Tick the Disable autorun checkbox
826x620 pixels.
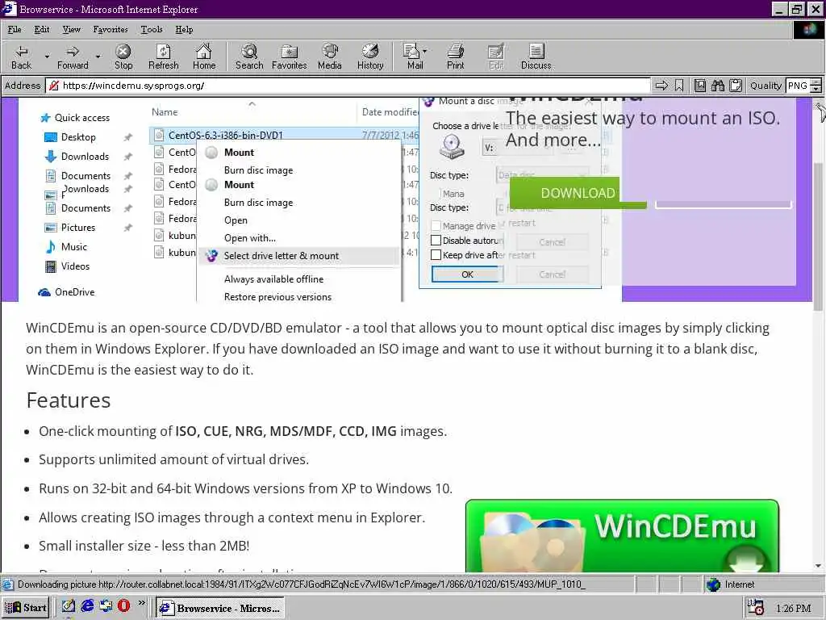pos(436,241)
